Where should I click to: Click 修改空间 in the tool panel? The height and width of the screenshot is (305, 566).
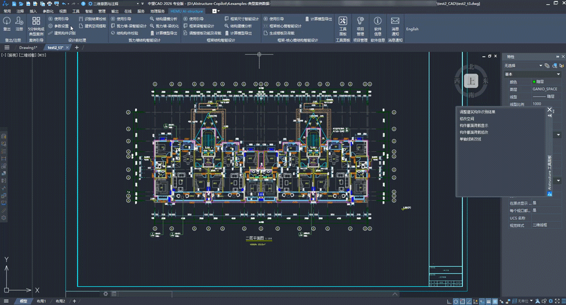pyautogui.click(x=467, y=119)
